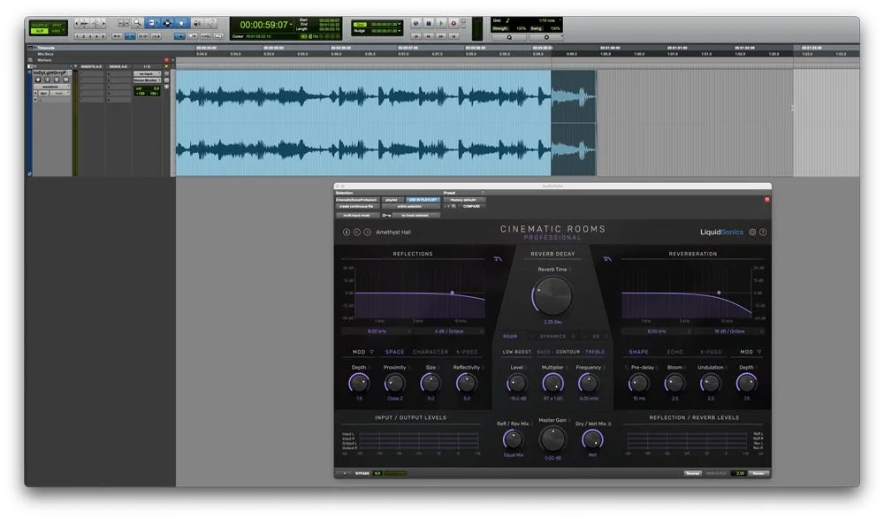Activate Shuffle edit mode

click(40, 25)
